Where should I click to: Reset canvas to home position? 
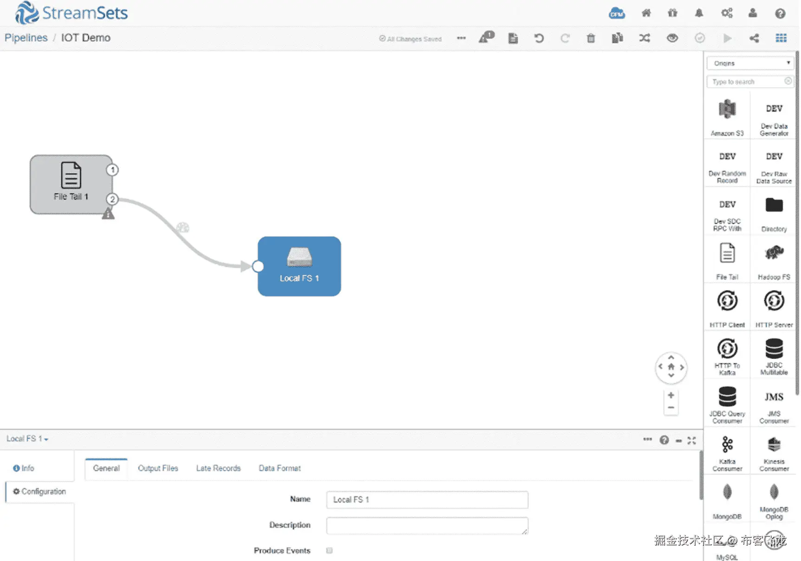click(671, 367)
